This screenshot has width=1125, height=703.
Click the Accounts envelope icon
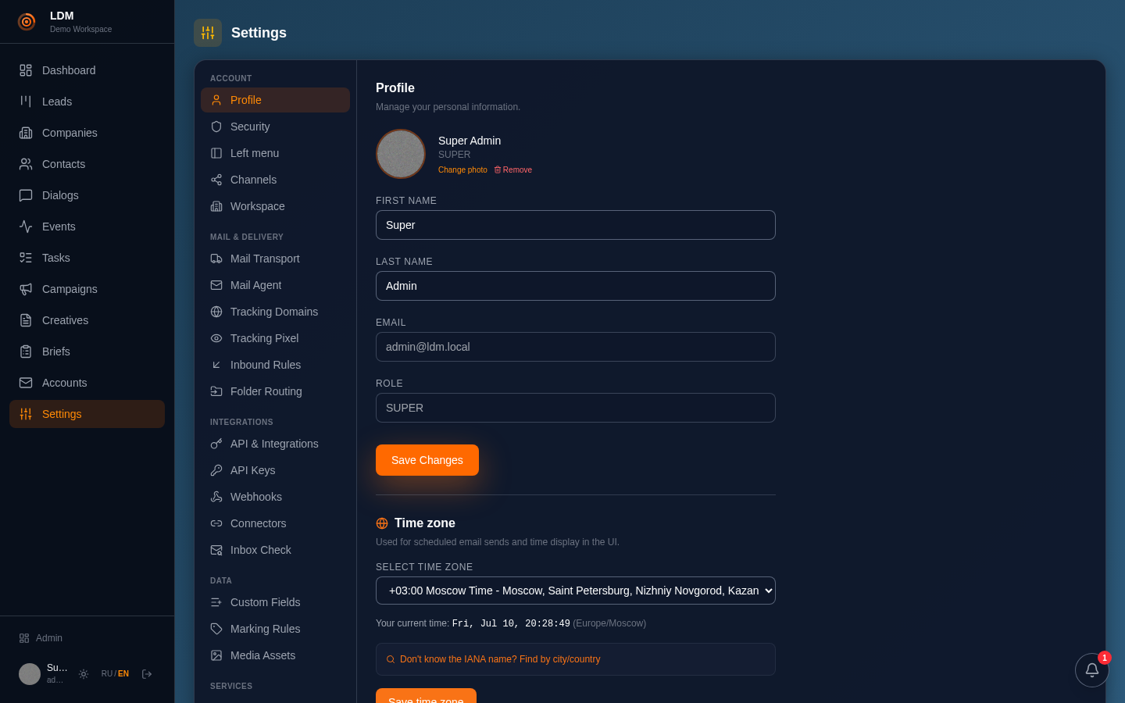click(x=26, y=383)
